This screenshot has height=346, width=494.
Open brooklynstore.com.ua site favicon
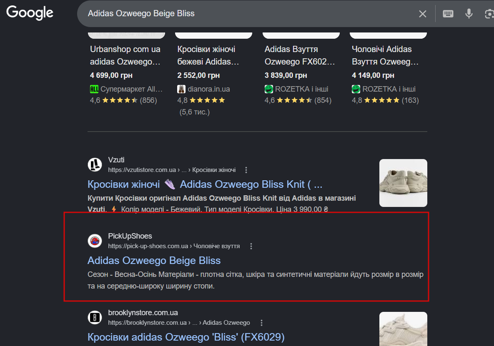pyautogui.click(x=95, y=317)
